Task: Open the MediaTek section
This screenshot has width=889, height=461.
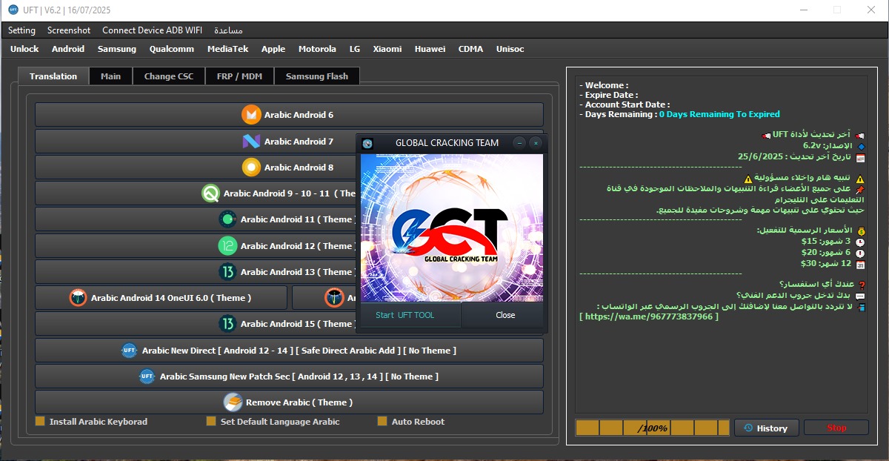Action: point(228,49)
